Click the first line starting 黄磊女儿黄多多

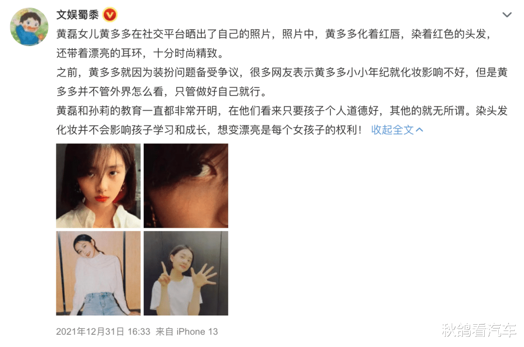tap(274, 34)
